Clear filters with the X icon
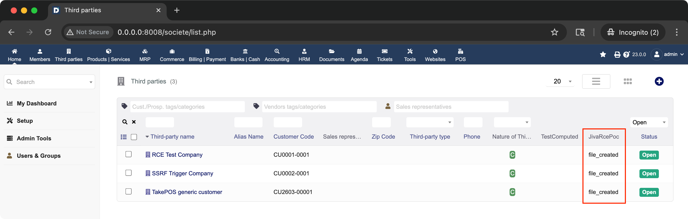 [x=134, y=122]
